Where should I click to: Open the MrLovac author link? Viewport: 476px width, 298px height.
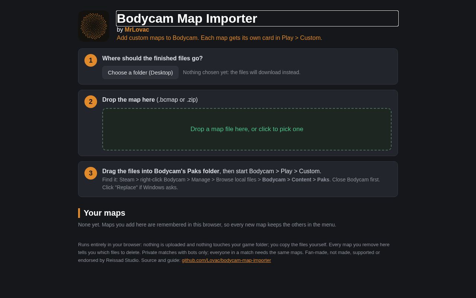[137, 29]
